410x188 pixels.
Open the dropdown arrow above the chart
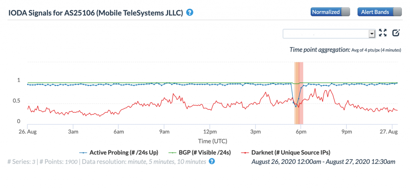(372, 34)
